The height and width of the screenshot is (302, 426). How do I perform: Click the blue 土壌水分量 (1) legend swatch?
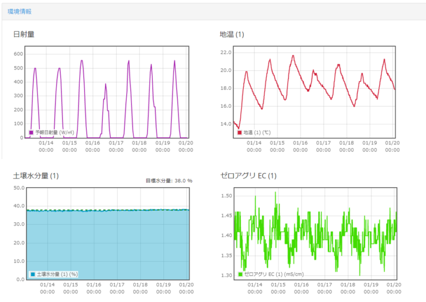[x=32, y=274]
